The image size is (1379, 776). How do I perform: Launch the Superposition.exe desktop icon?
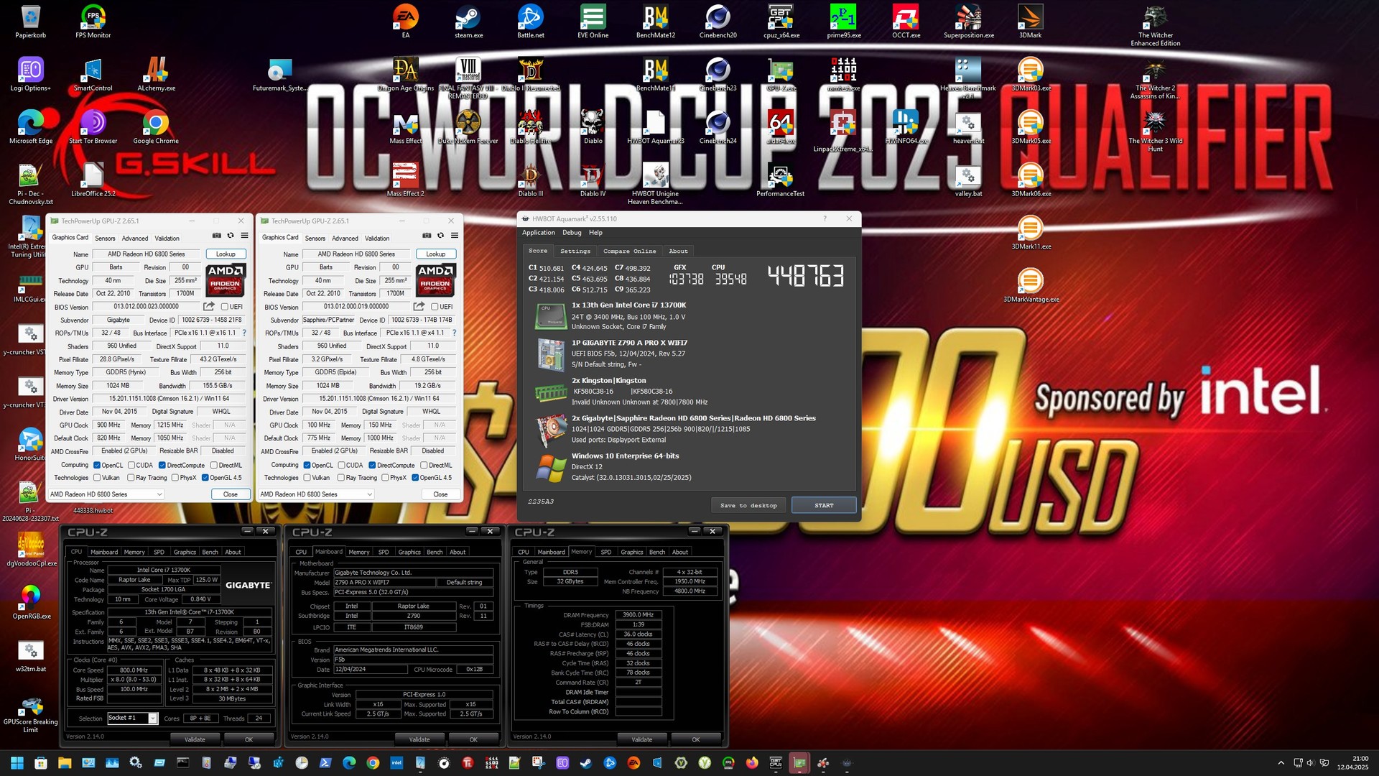(x=968, y=21)
